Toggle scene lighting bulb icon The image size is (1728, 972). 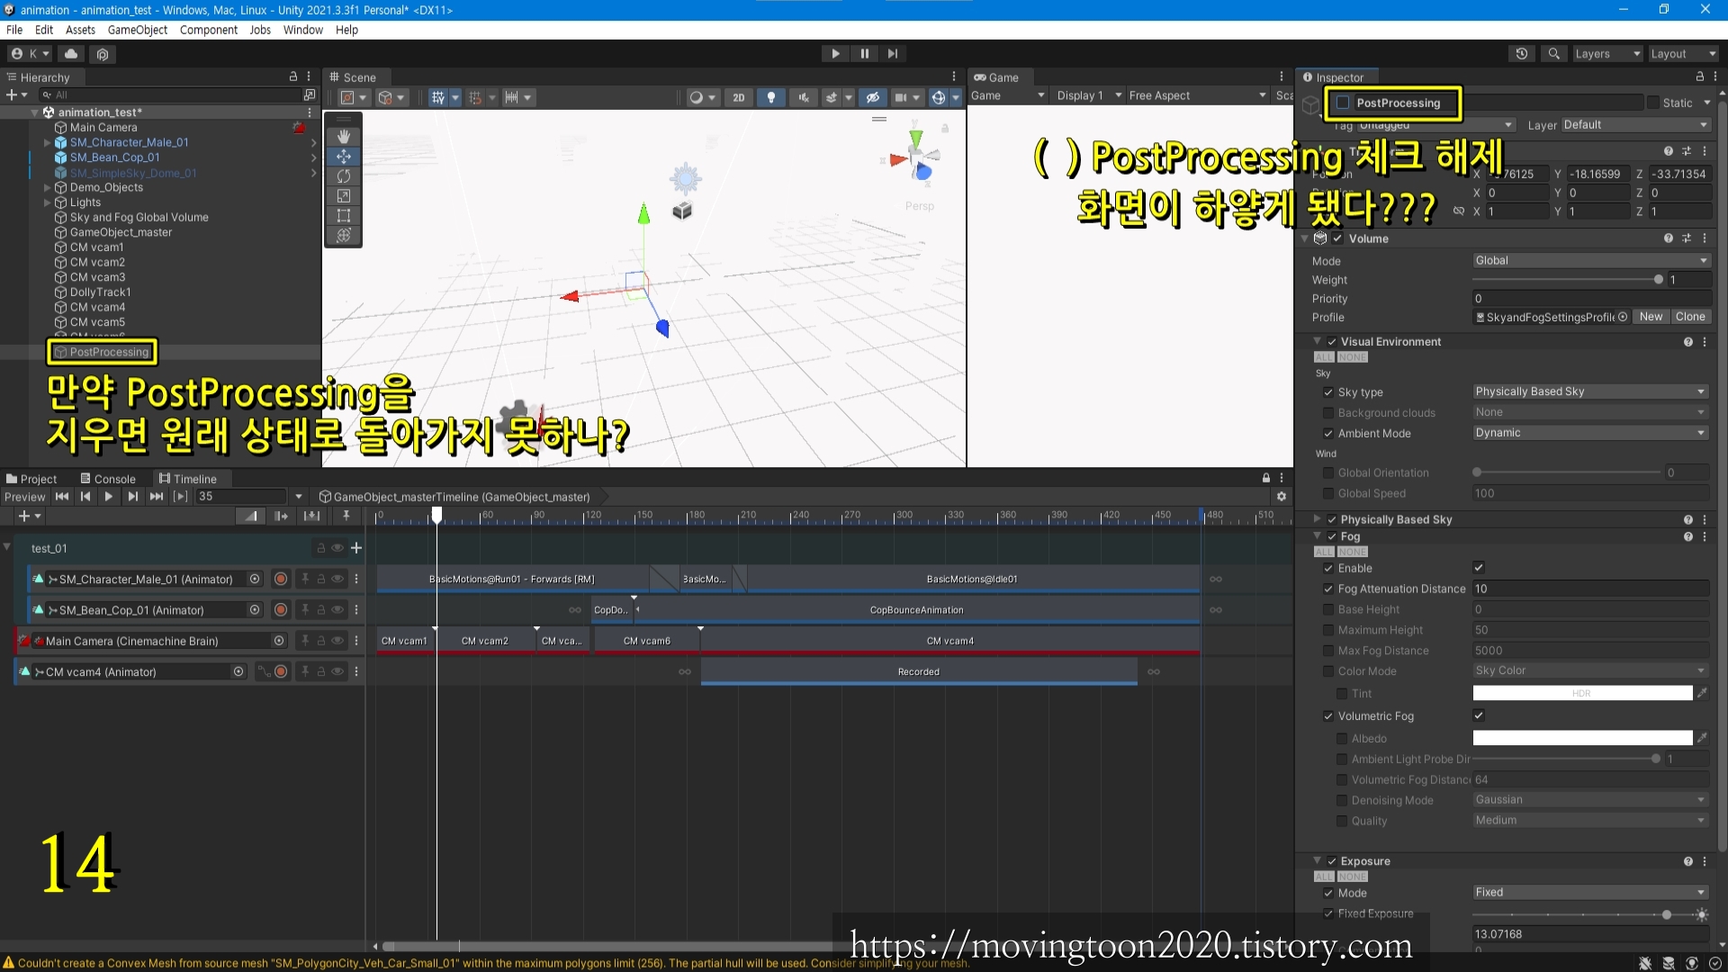(x=770, y=97)
